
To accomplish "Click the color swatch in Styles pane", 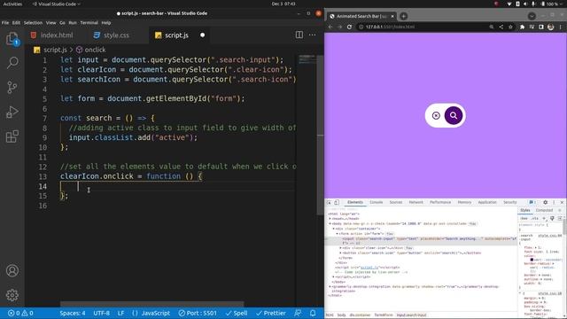I will click(532, 260).
